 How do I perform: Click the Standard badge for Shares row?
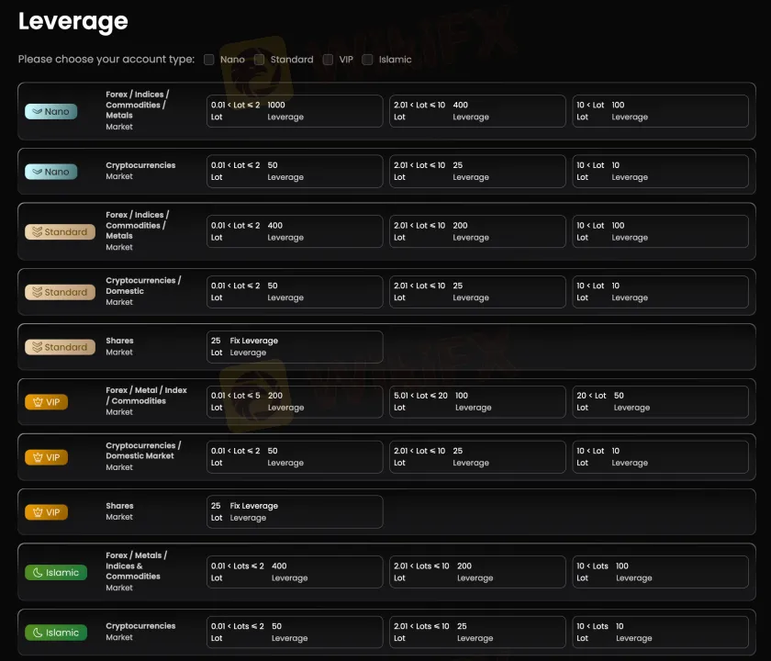[x=60, y=347]
